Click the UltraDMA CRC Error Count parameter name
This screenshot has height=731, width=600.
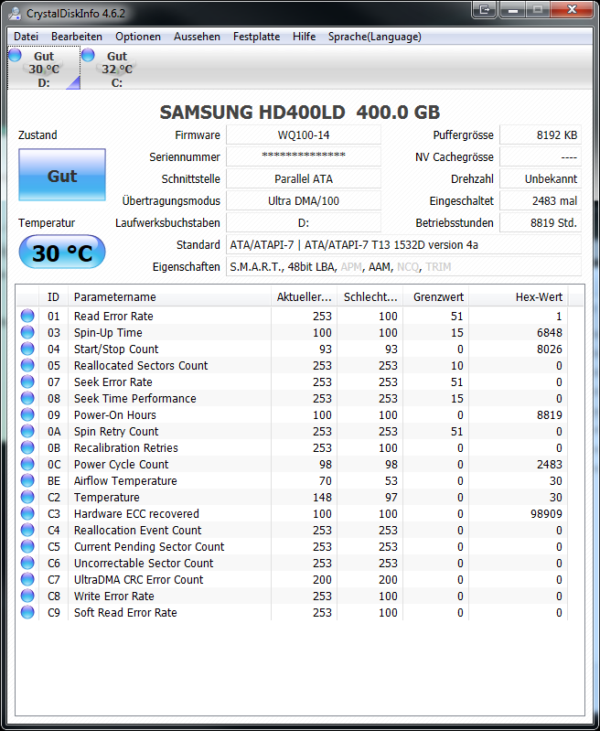tap(138, 579)
